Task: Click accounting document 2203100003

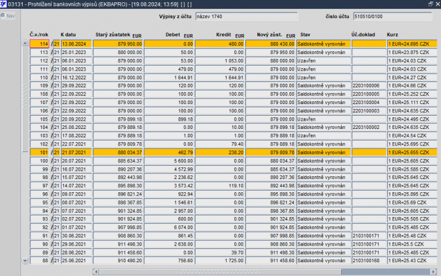Action: (369, 111)
